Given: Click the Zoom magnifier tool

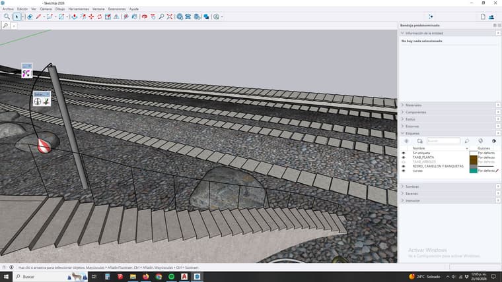Looking at the screenshot, I should [161, 16].
